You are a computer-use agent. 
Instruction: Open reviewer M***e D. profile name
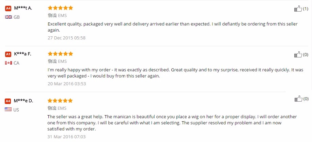[x=24, y=101]
